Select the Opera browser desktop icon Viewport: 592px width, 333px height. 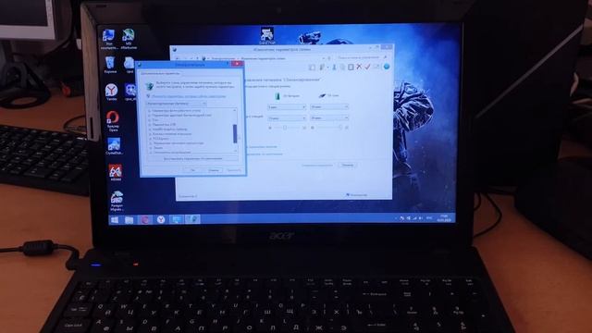click(113, 121)
